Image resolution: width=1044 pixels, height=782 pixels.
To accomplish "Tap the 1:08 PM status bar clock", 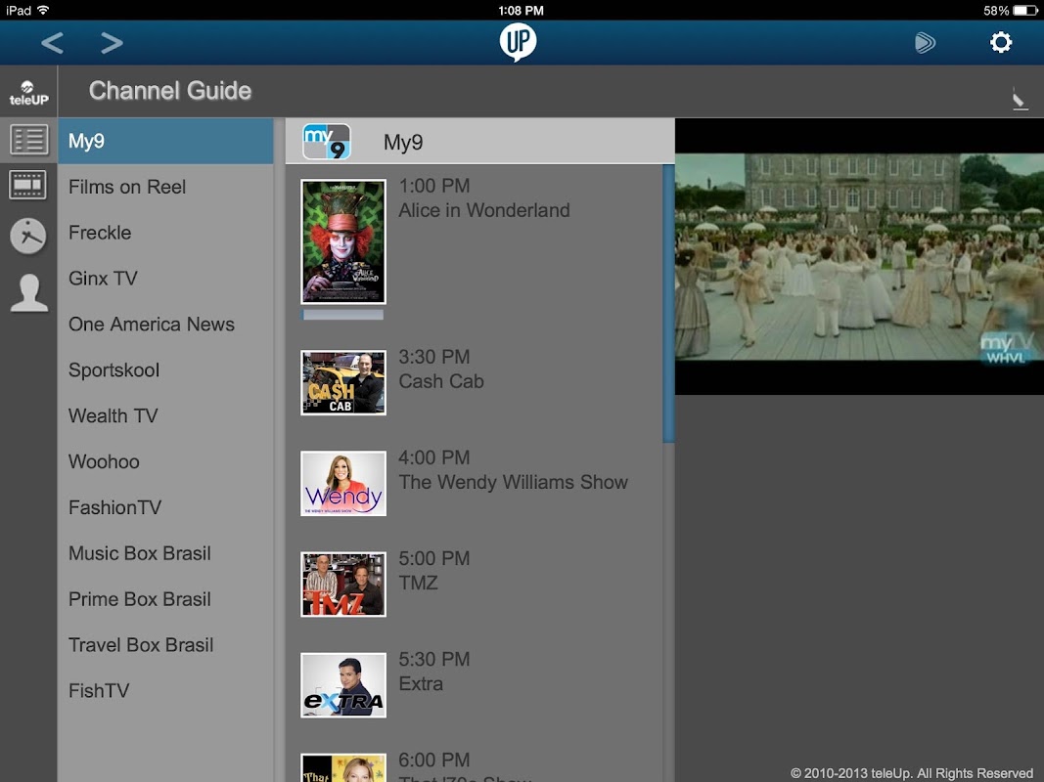I will click(521, 11).
